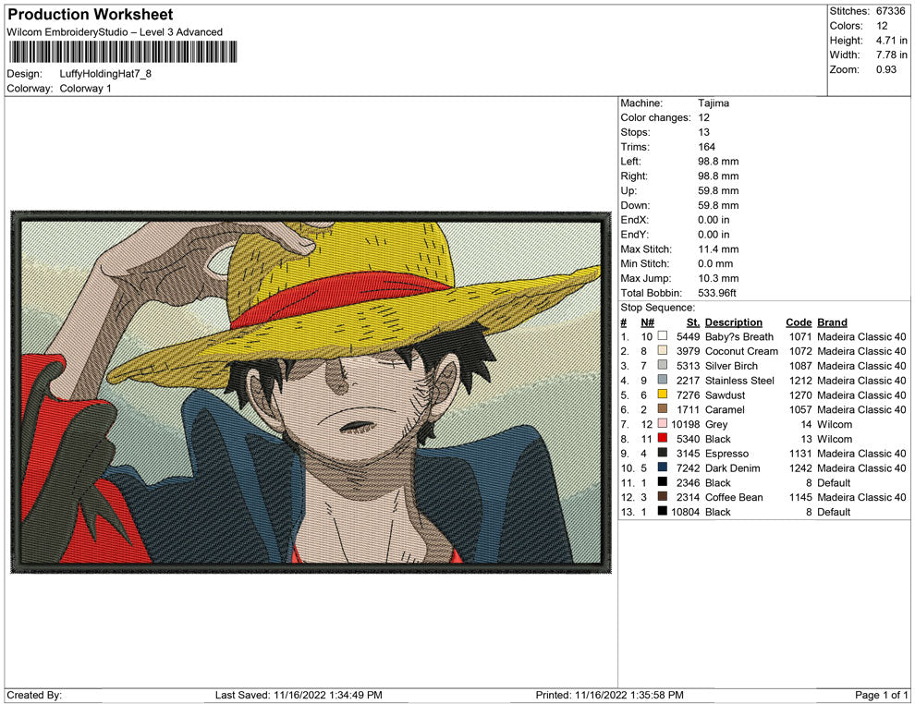Image resolution: width=915 pixels, height=704 pixels.
Task: Click the 'Caramel' description text
Action: tap(725, 409)
